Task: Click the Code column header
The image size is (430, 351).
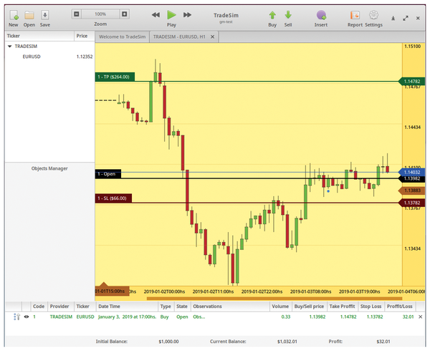Action: point(39,307)
